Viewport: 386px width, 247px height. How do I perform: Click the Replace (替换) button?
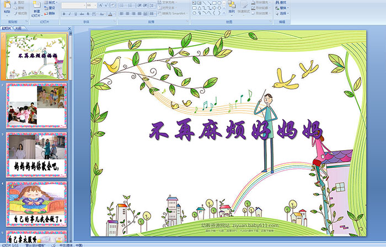(x=281, y=8)
